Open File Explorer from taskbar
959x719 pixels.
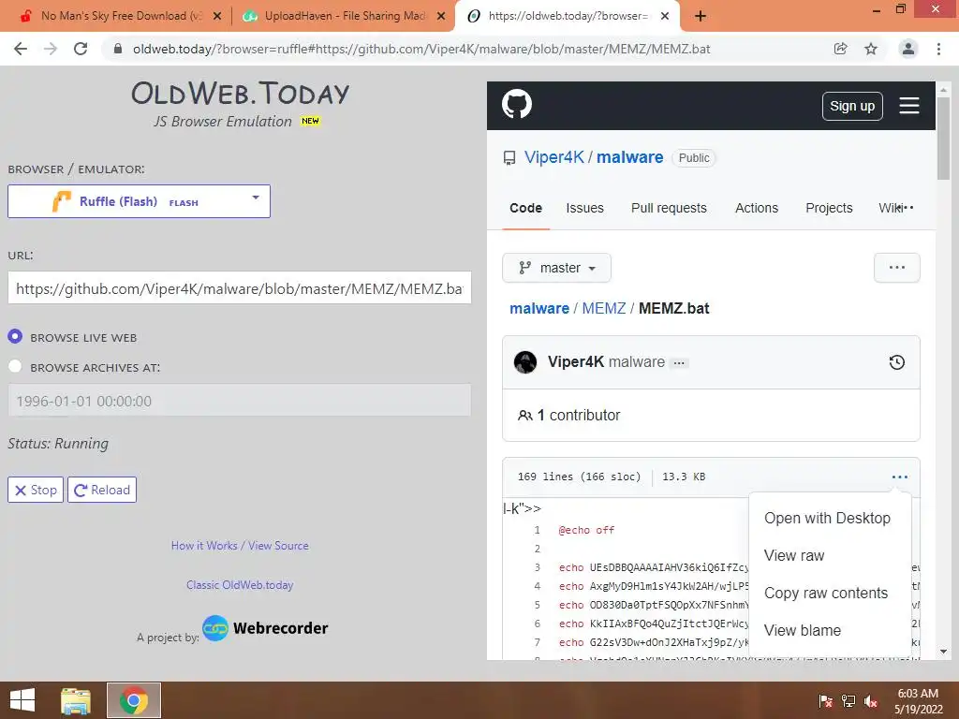pos(76,700)
